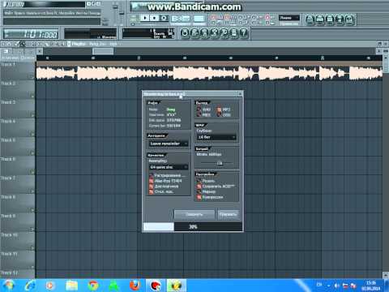Viewport: 389px width, 292px height.
Task: Open the "Leave remainder" dropdown
Action: coord(169,144)
